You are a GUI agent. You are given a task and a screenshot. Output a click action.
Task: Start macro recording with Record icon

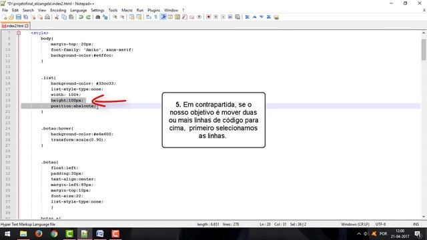pyautogui.click(x=208, y=17)
